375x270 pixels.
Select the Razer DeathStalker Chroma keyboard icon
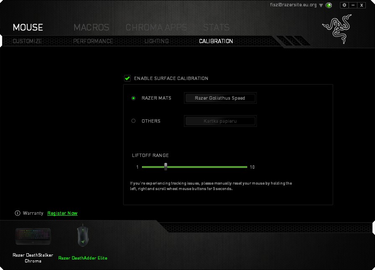coord(33,237)
